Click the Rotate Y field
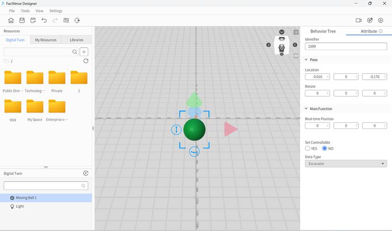This screenshot has width=392, height=231. pos(346,93)
